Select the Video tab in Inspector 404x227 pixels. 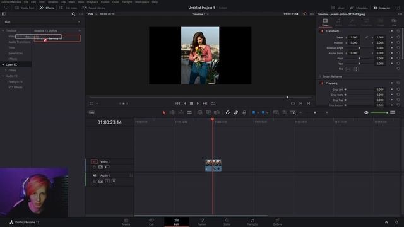point(325,23)
